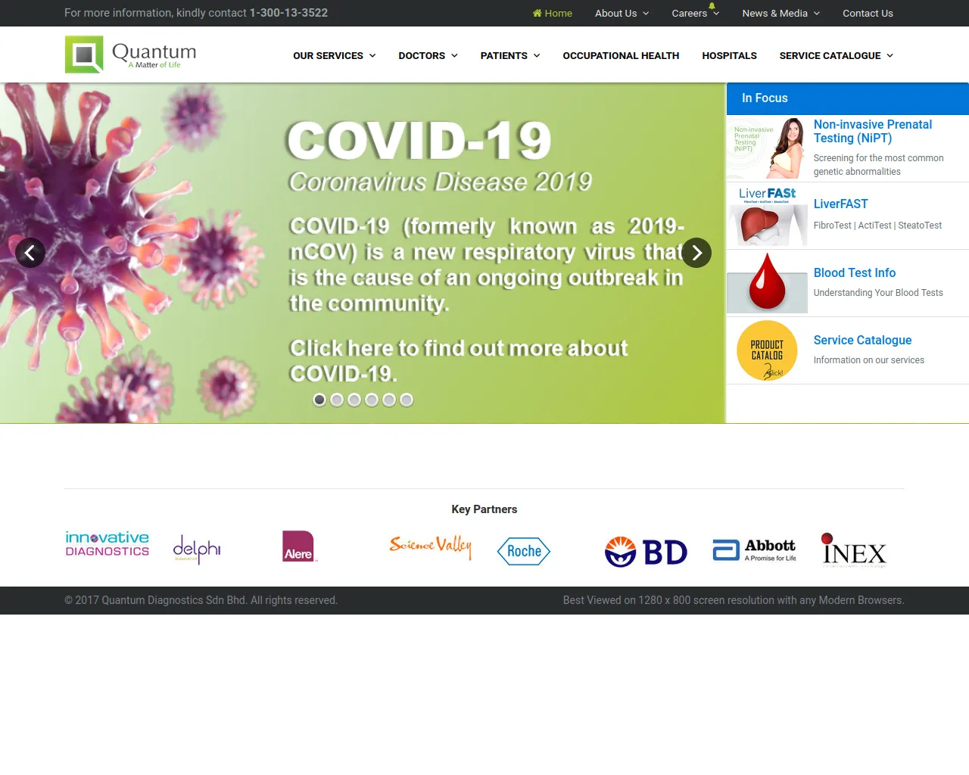Select sixth carousel slide dot
The height and width of the screenshot is (775, 969).
pyautogui.click(x=407, y=400)
